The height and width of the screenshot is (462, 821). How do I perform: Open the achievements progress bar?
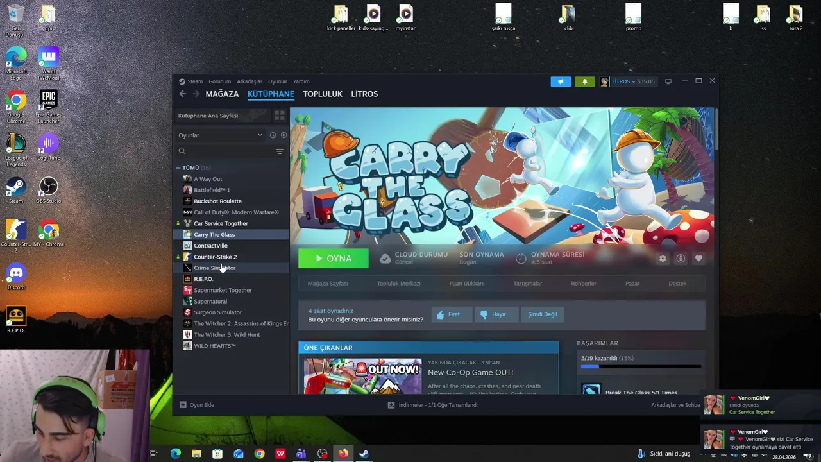(x=641, y=367)
